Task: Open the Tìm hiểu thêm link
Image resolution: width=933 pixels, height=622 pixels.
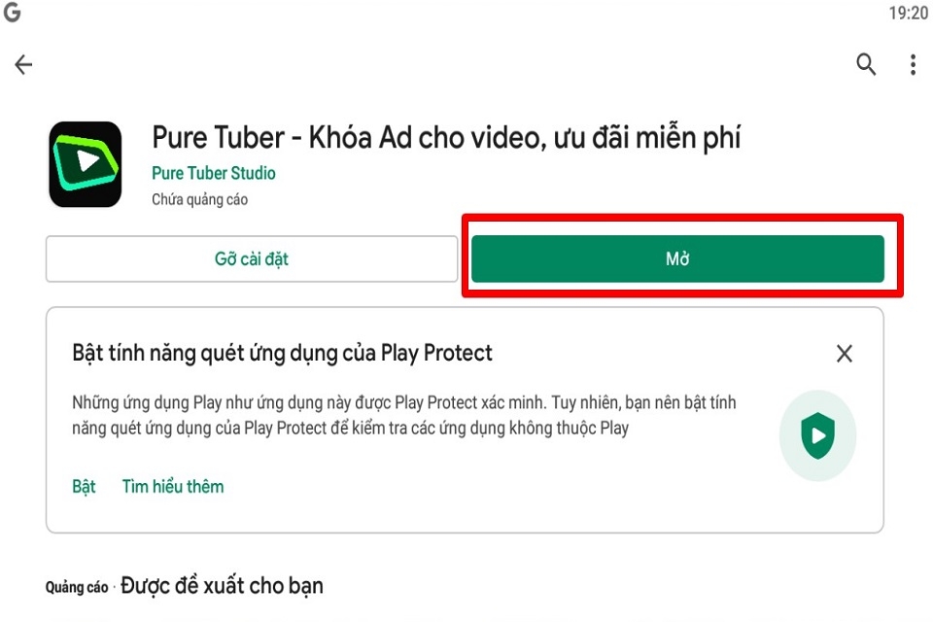Action: tap(173, 486)
